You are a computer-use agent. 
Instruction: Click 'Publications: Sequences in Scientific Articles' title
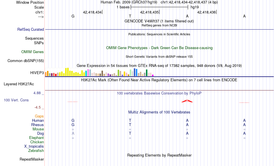click(159, 34)
